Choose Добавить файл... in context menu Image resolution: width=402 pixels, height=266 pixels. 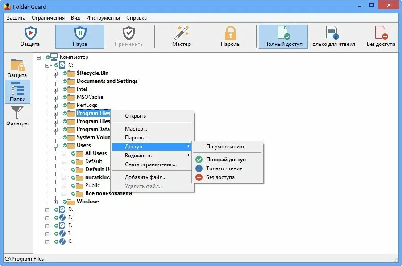tap(153, 177)
